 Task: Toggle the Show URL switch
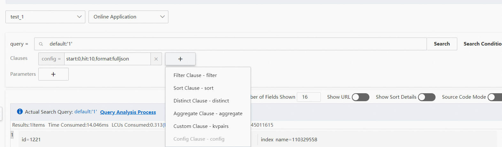[x=360, y=97]
